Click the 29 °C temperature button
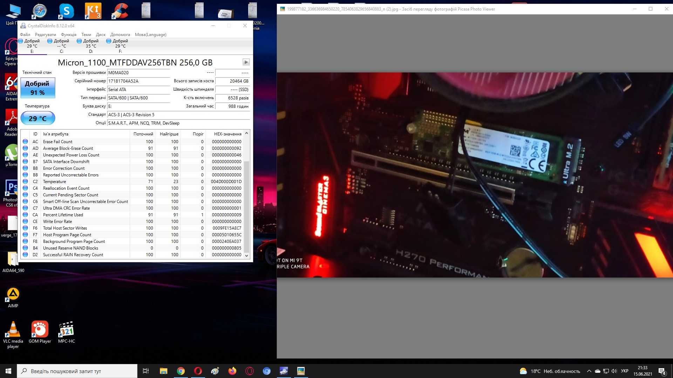 38,118
